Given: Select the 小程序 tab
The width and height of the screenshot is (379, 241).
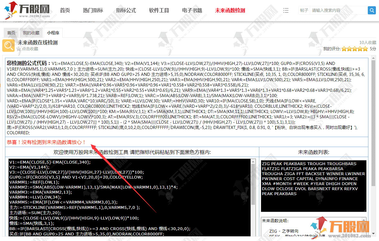Looking at the screenshot, I should point(53,33).
